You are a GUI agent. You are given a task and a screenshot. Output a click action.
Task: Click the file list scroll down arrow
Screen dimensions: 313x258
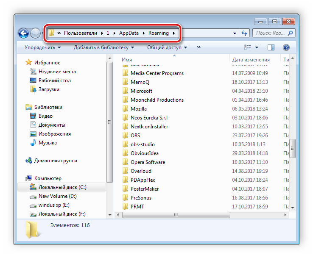click(x=293, y=208)
